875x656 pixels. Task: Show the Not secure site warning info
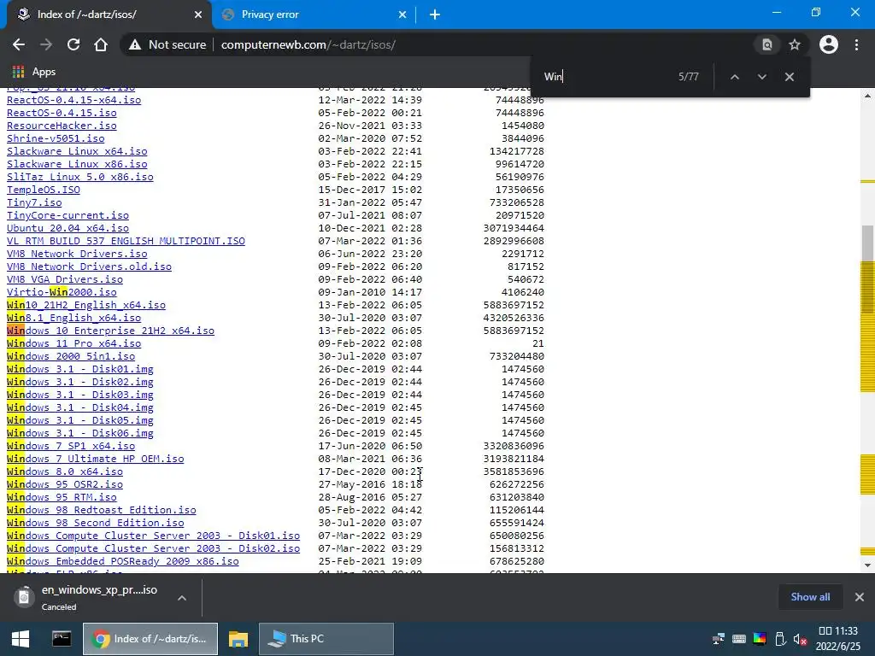167,44
